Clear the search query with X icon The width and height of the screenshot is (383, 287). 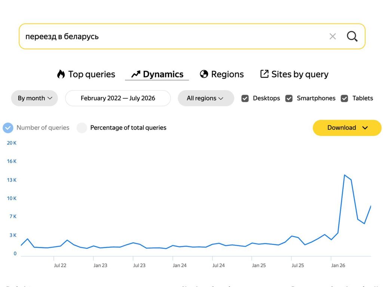(x=333, y=36)
